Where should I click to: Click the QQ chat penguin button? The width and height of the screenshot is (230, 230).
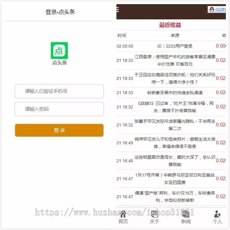[217, 10]
